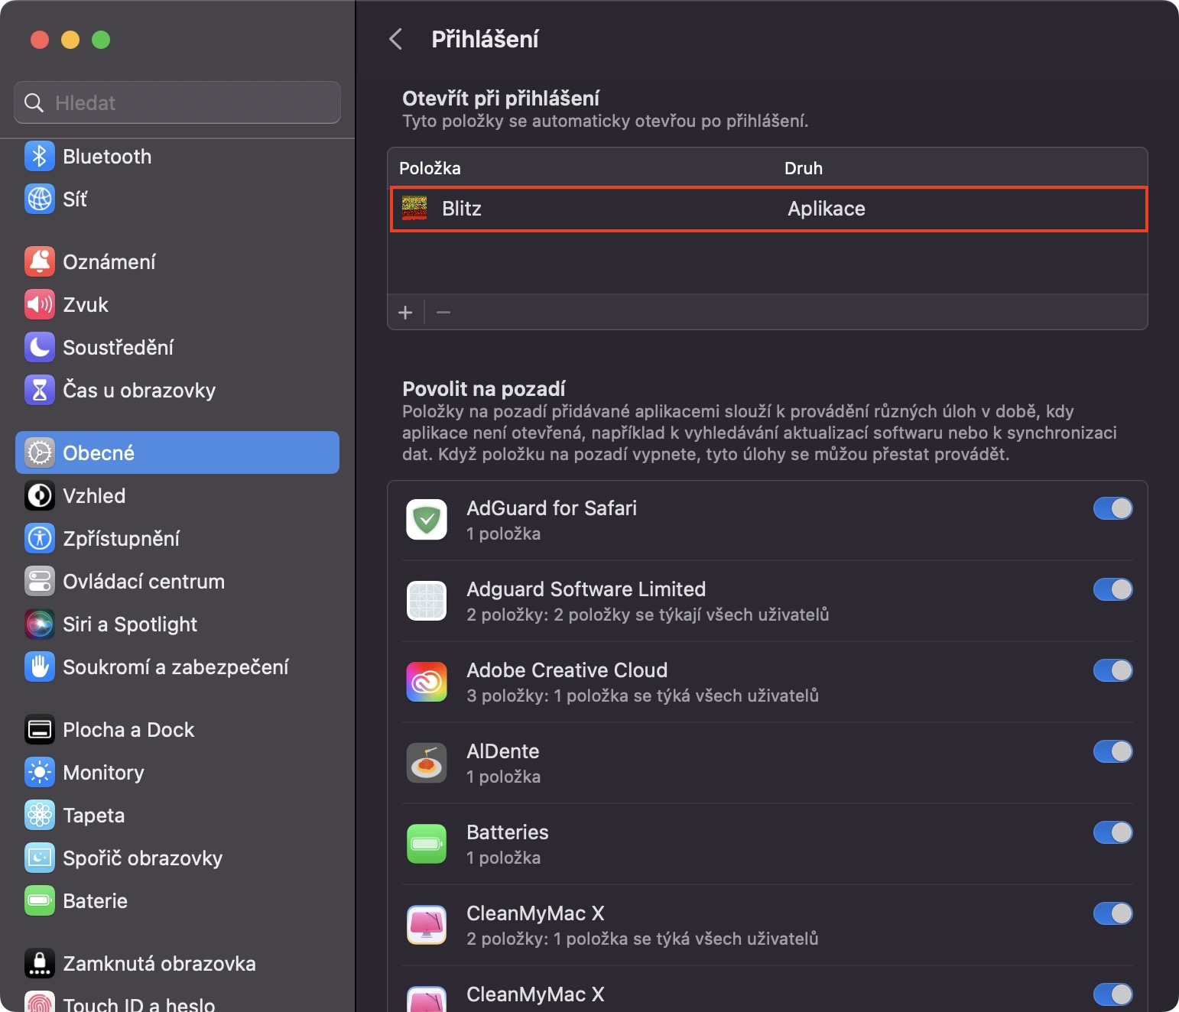Click the Hledat search field
The height and width of the screenshot is (1012, 1179).
pyautogui.click(x=177, y=102)
